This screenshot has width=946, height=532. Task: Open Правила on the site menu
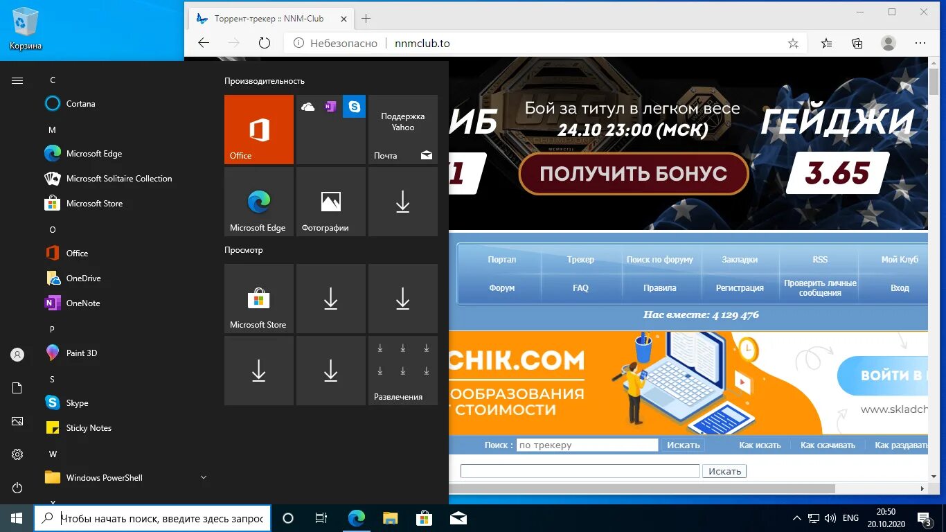(x=660, y=288)
